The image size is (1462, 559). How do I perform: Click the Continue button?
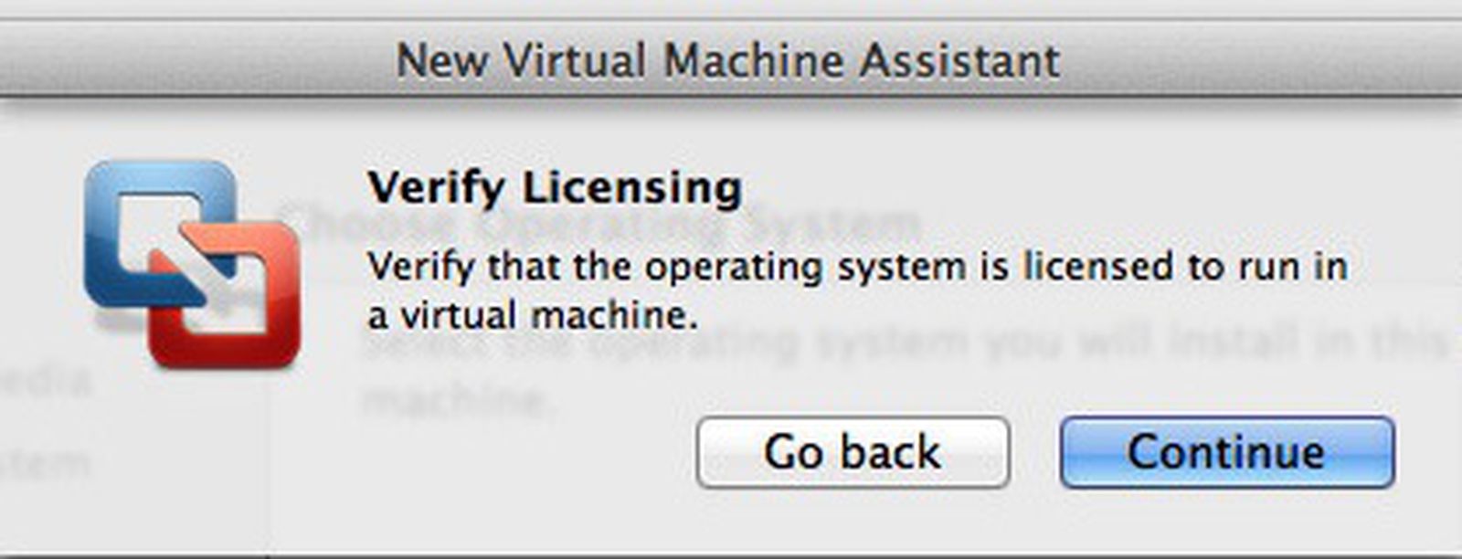click(x=1226, y=452)
